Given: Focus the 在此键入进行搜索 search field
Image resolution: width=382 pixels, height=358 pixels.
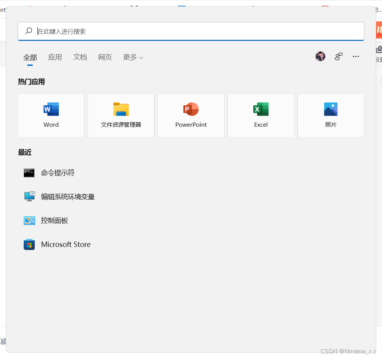Looking at the screenshot, I should [x=191, y=31].
